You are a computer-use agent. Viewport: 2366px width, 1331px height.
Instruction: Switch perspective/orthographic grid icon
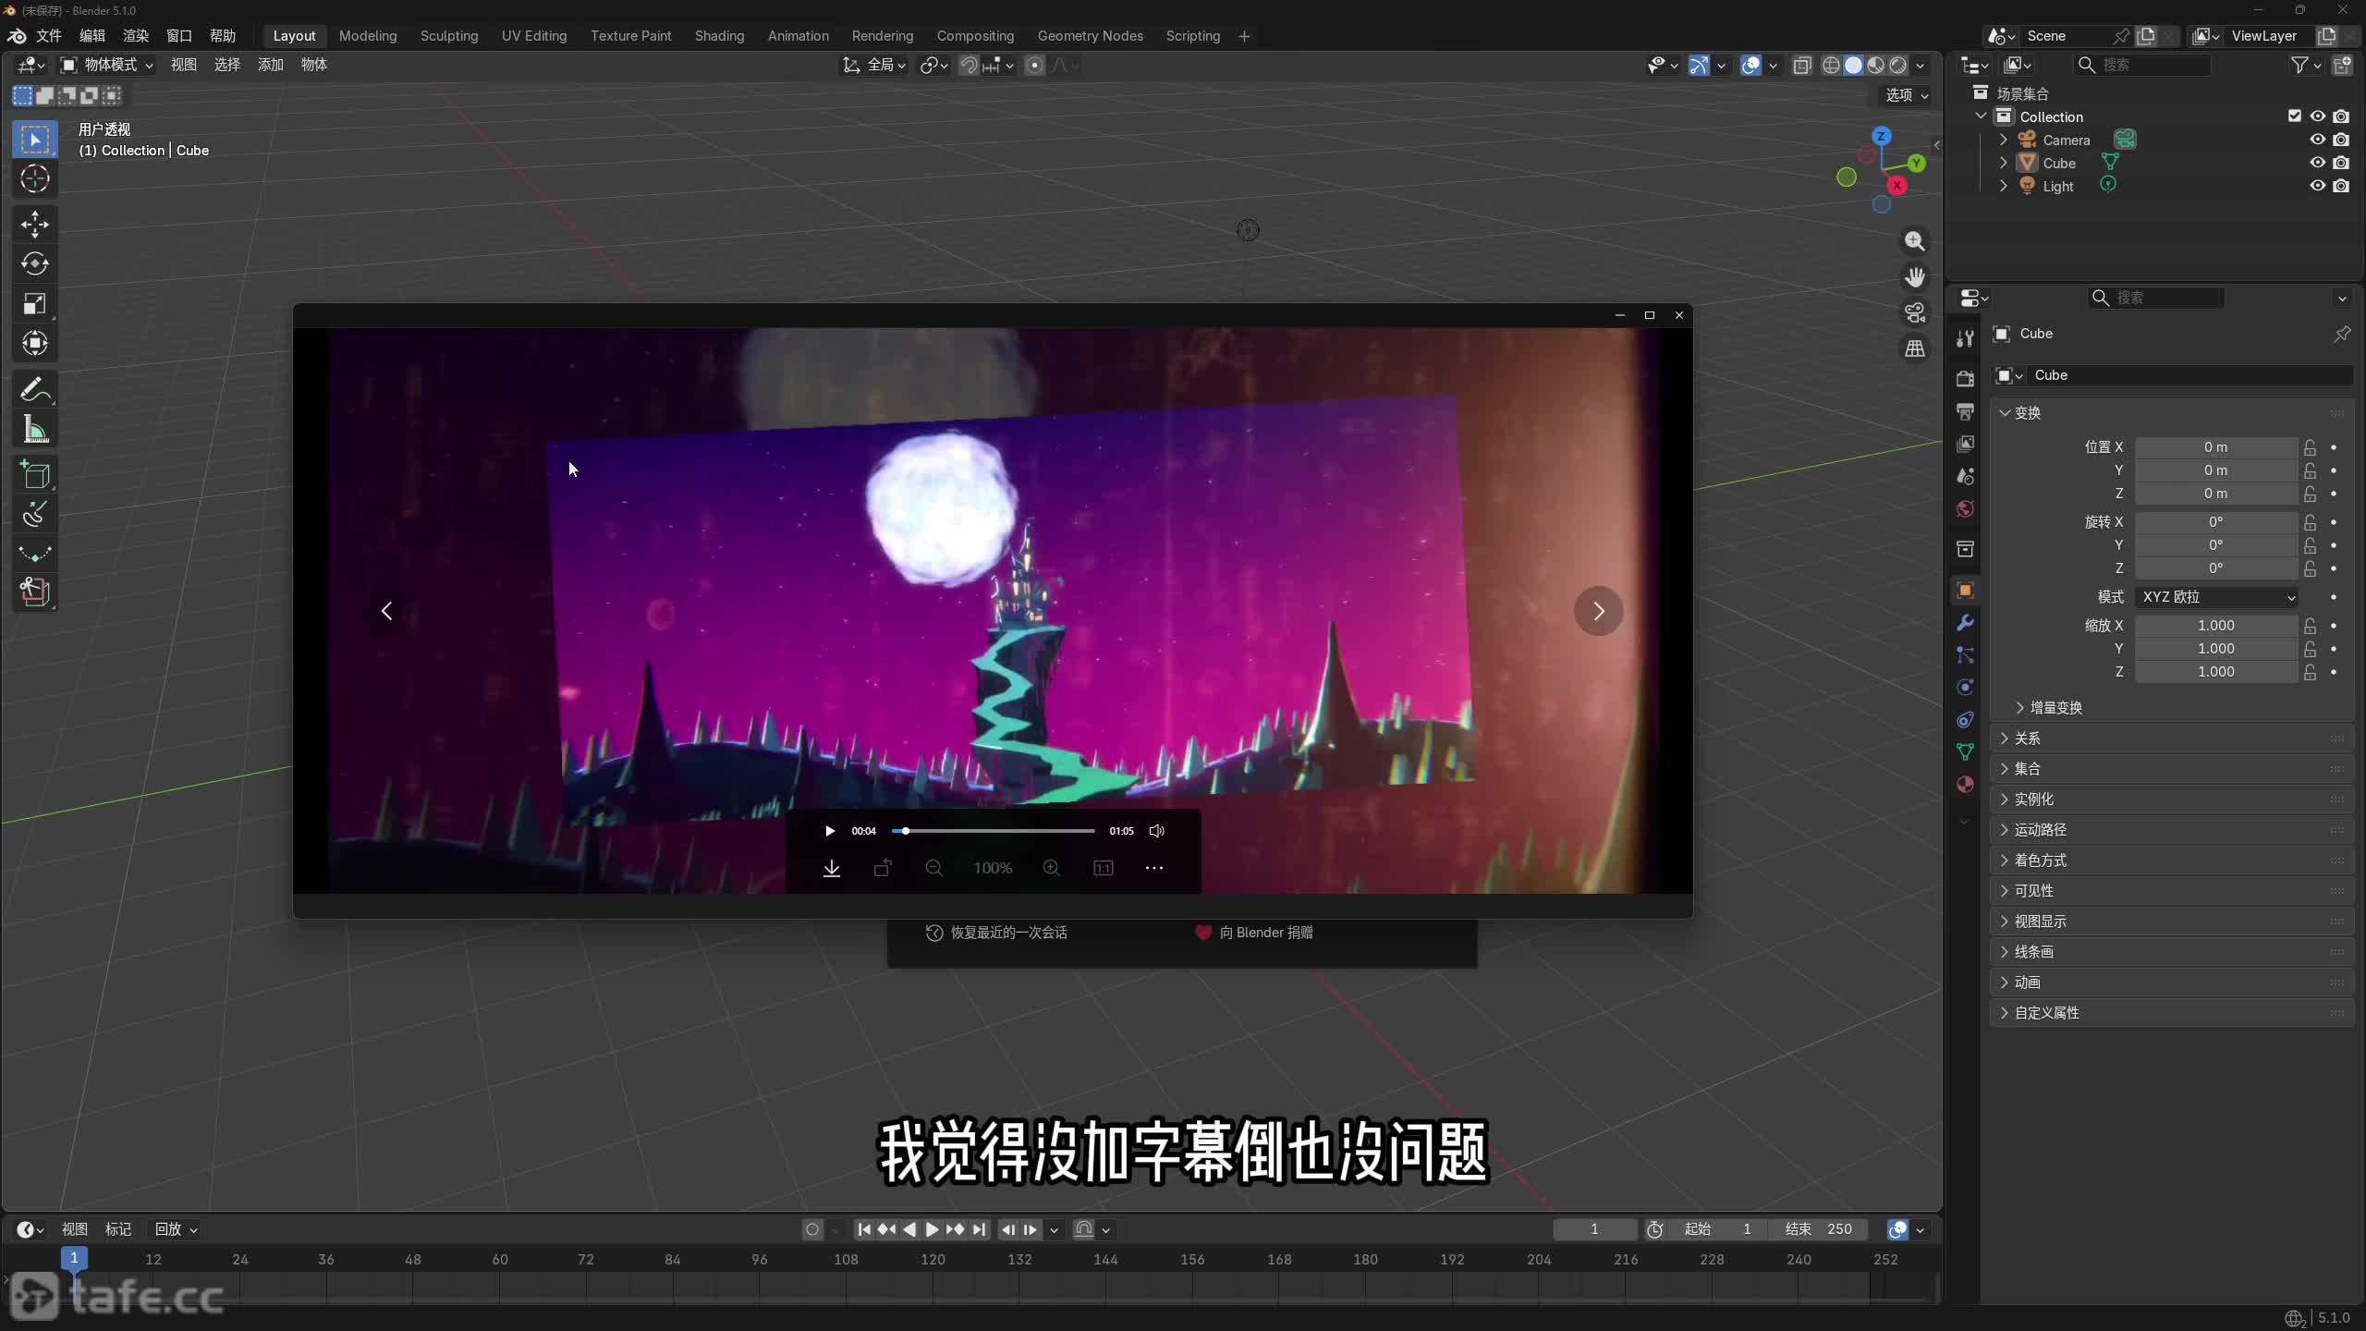pos(1915,349)
